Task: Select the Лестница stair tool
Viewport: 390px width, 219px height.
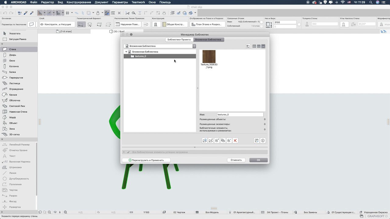Action: click(x=19, y=83)
